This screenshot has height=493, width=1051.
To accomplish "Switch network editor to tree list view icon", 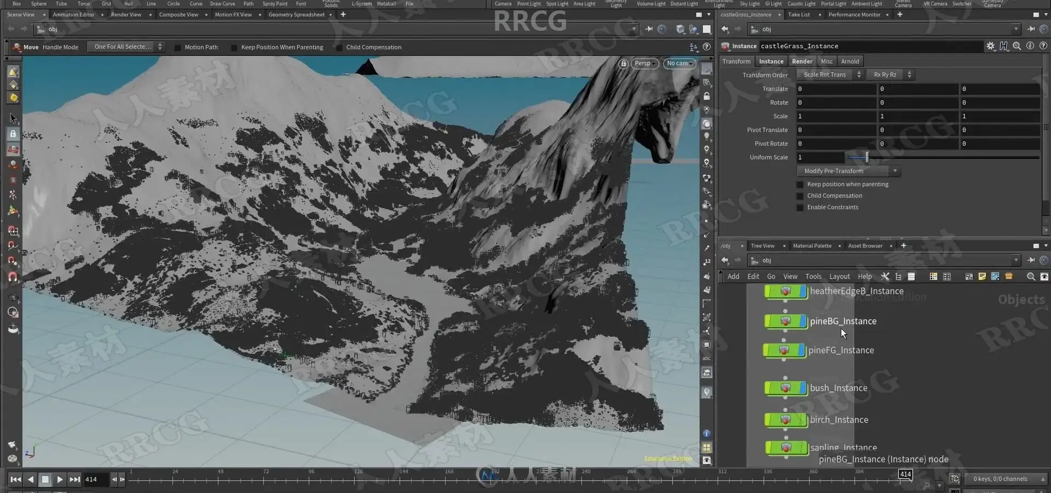I will [x=898, y=277].
